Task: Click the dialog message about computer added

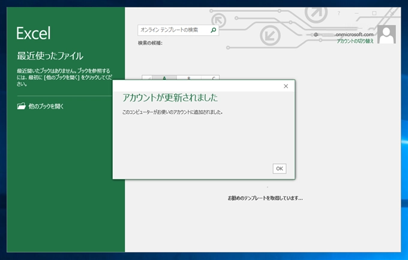Action: 172,112
